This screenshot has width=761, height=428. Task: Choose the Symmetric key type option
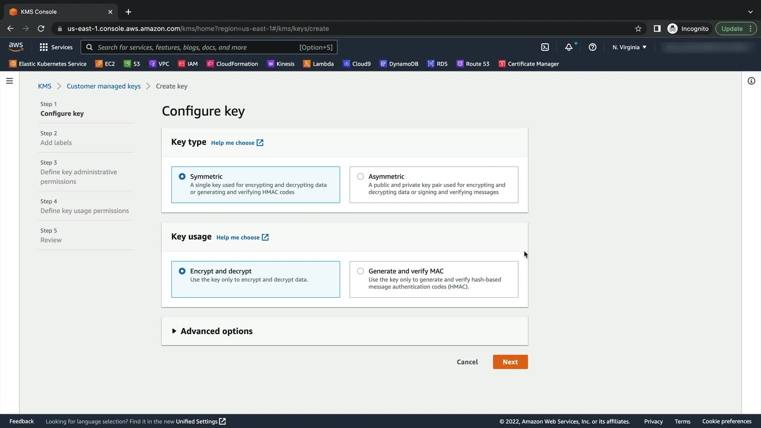(x=182, y=177)
